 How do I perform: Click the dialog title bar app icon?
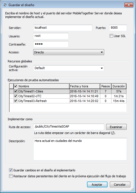coord(5,5)
